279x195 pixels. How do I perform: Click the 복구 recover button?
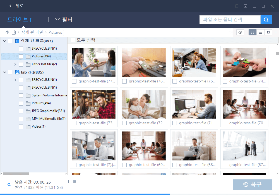(252, 184)
